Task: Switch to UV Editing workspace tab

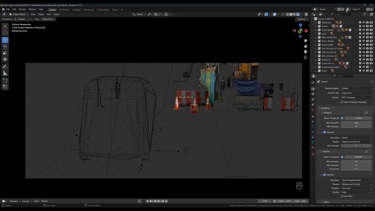Action: point(64,10)
